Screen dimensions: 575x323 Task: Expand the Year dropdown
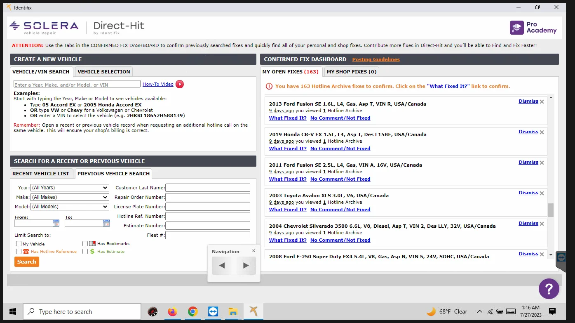[70, 188]
